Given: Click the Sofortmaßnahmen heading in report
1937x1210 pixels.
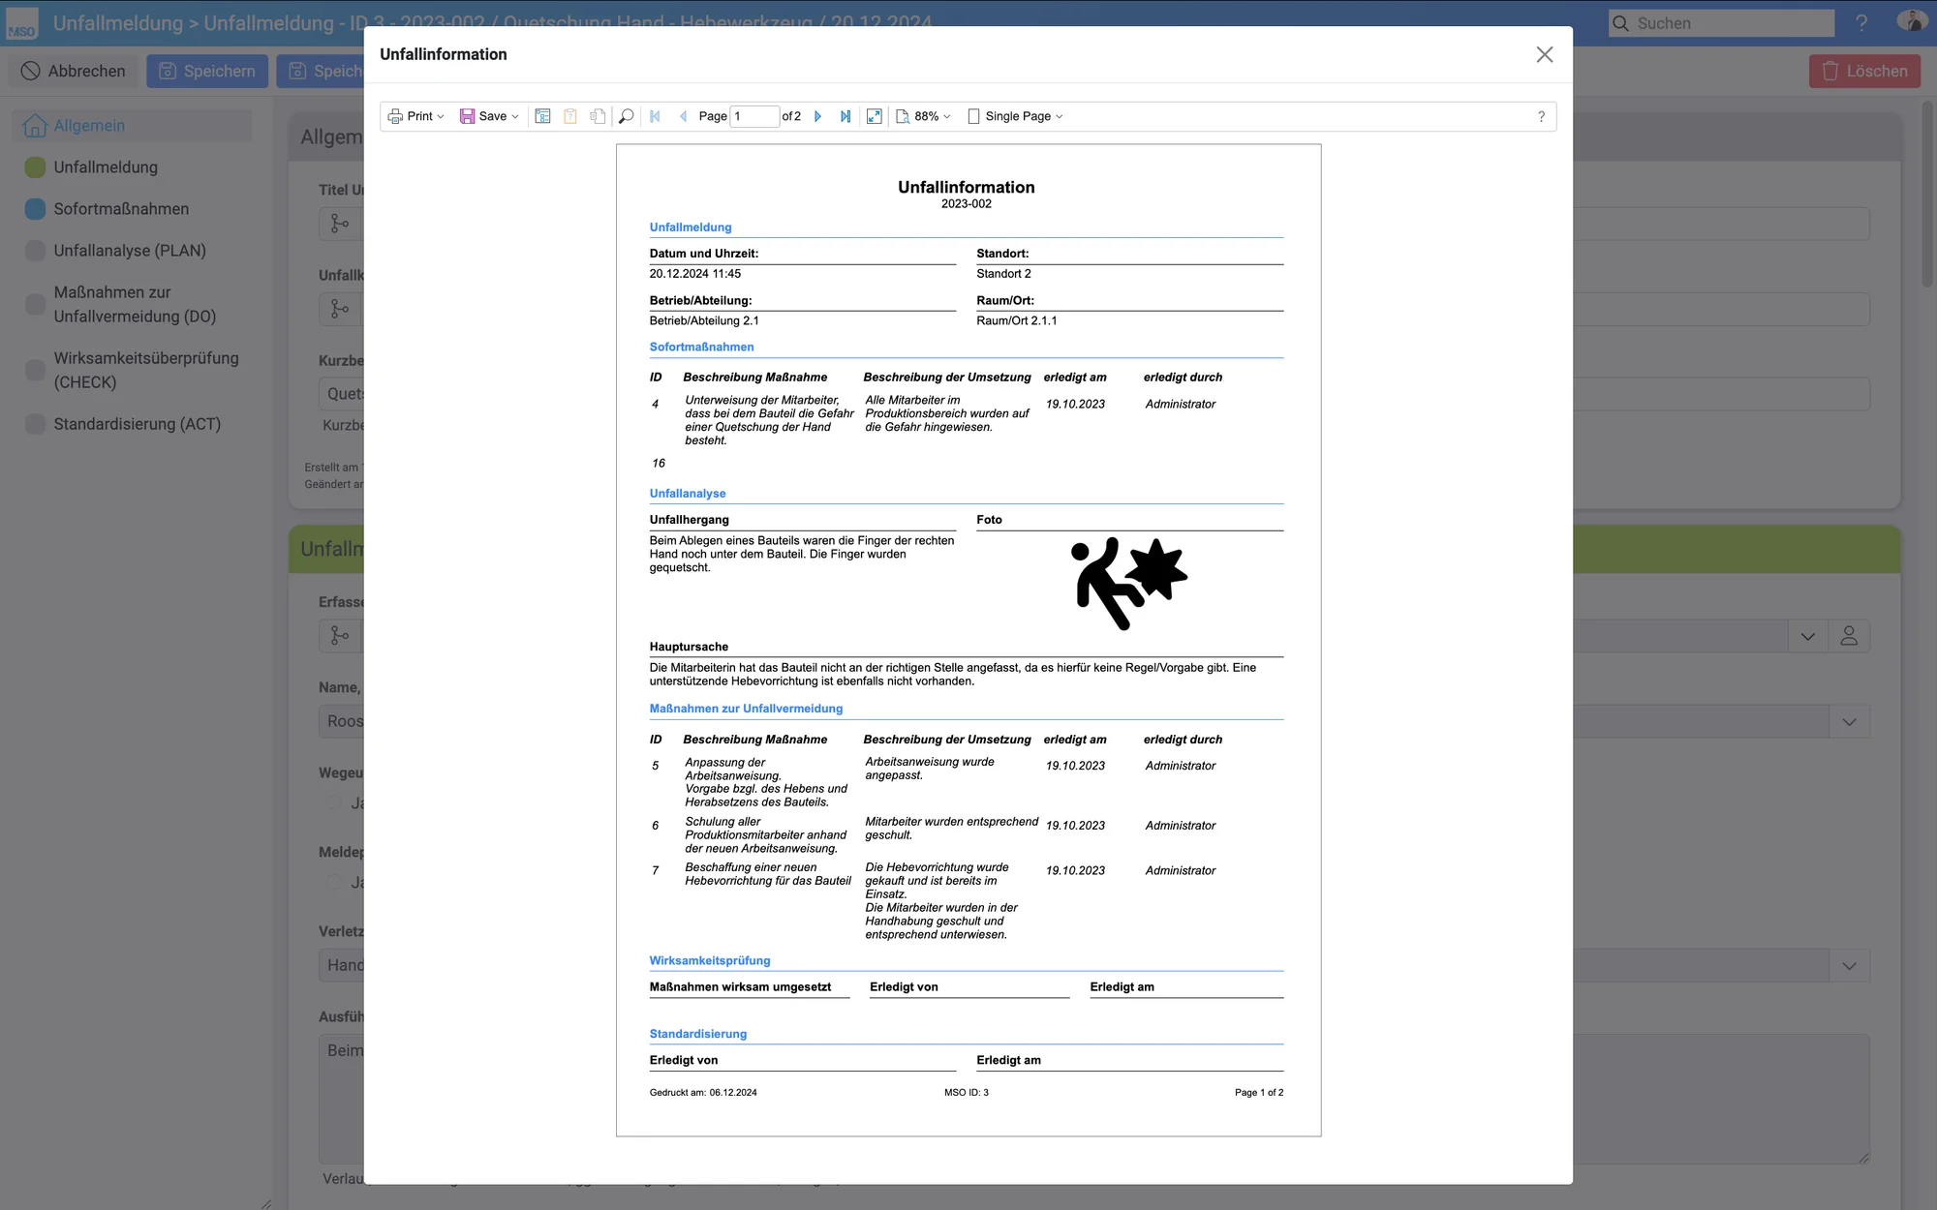Looking at the screenshot, I should [701, 347].
